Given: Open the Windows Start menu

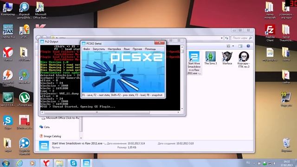Looking at the screenshot, I should point(6,163).
